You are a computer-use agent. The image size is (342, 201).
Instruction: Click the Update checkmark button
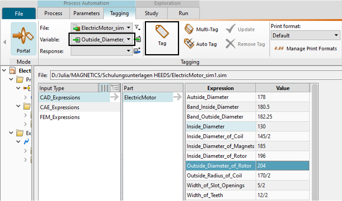240,29
